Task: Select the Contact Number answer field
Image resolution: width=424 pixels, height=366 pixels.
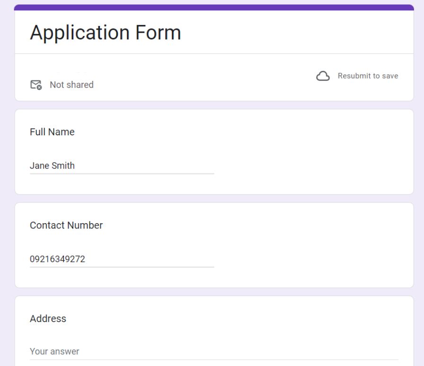Action: (121, 259)
